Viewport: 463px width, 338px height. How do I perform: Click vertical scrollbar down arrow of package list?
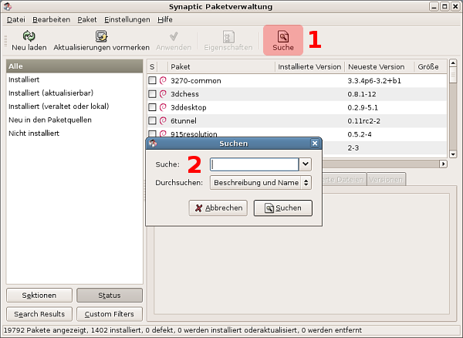click(453, 154)
